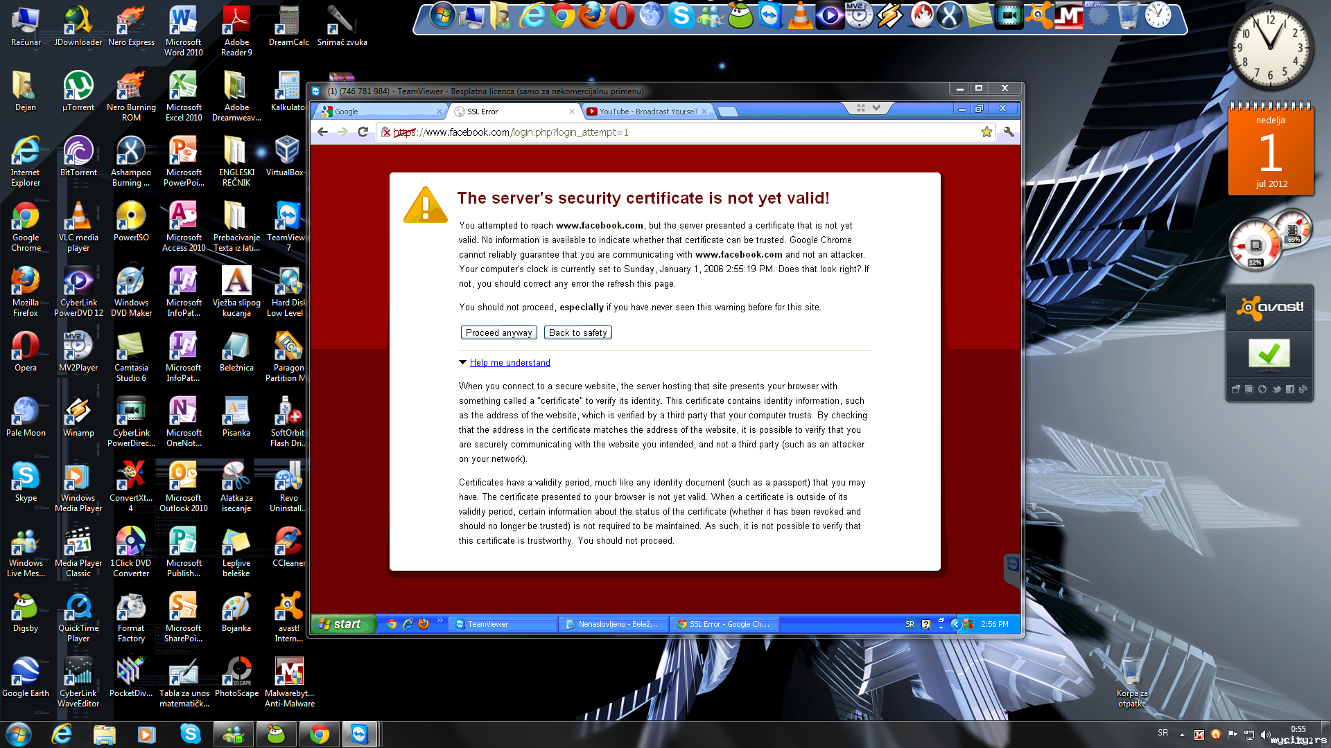Click the VLC cone icon in the top dock
1331x748 pixels.
(x=800, y=16)
